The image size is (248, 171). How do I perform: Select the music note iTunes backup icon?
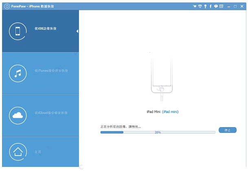[x=18, y=74]
